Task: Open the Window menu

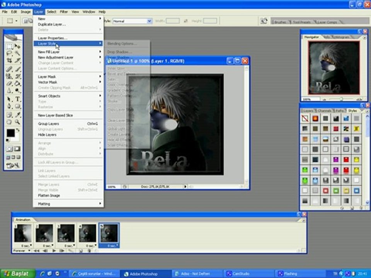Action: [89, 12]
